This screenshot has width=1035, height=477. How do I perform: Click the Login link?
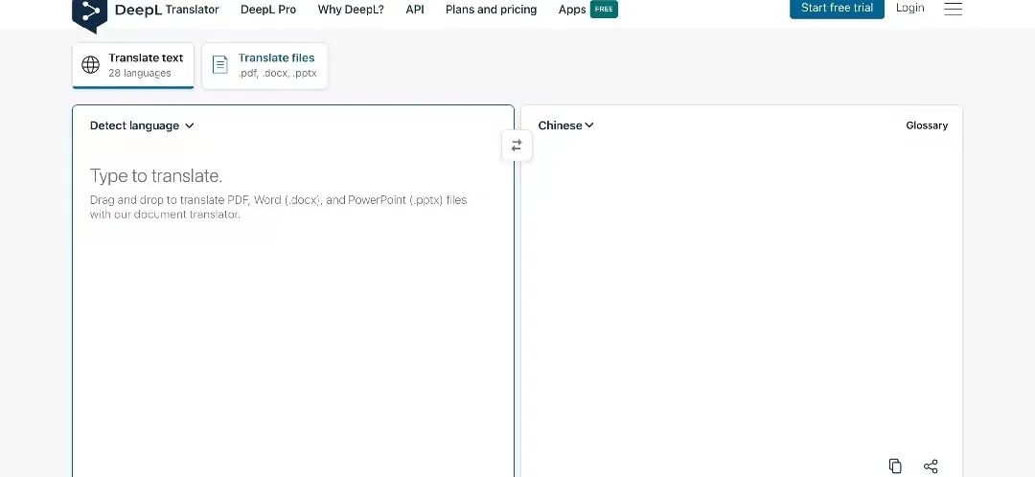909,8
